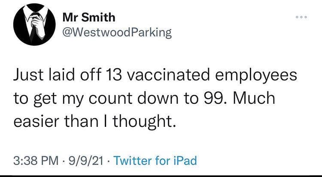The height and width of the screenshot is (177, 322).
Task: Click the Mr Smith display name
Action: (89, 18)
